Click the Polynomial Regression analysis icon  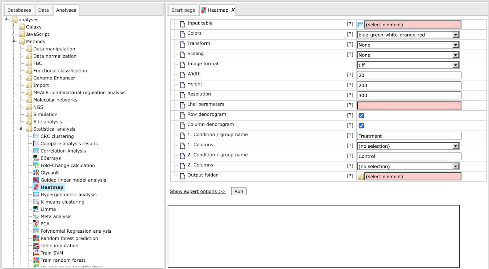36,231
